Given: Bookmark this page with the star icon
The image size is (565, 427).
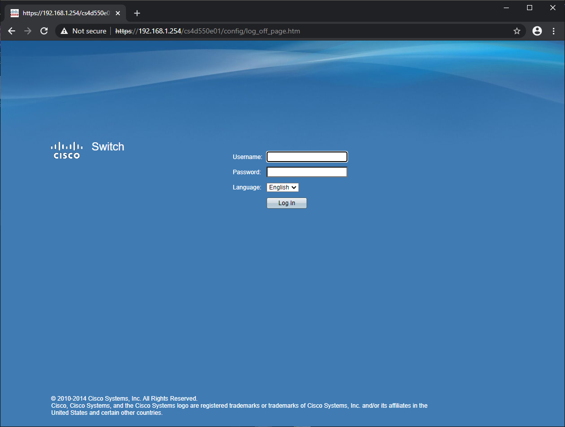Looking at the screenshot, I should coord(516,31).
